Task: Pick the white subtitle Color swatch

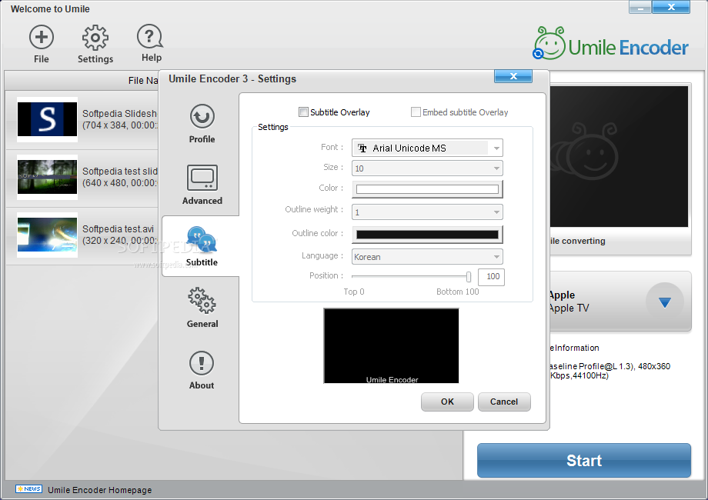Action: click(x=427, y=189)
